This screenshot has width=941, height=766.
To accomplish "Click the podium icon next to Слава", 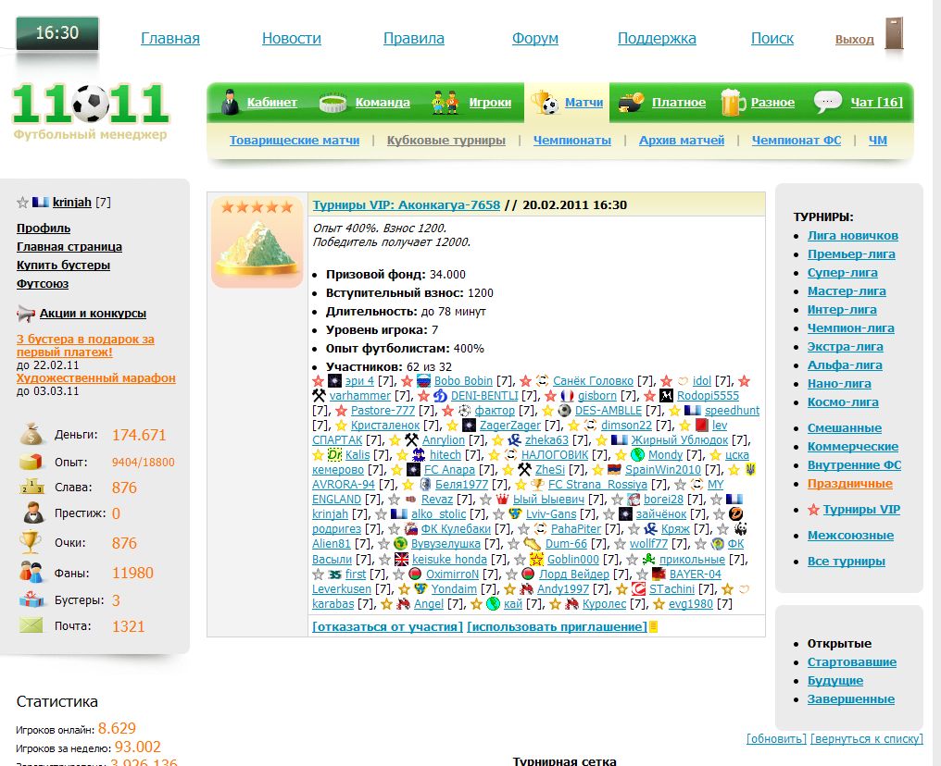I will tap(31, 487).
